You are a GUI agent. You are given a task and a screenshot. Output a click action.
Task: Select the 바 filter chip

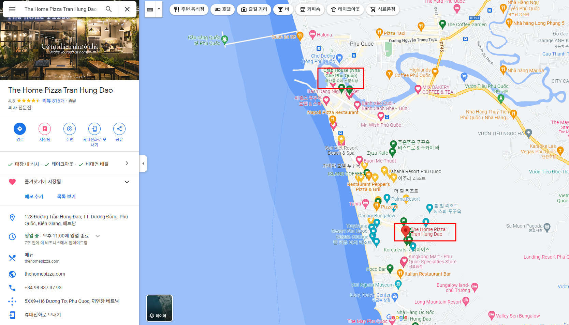(x=283, y=9)
